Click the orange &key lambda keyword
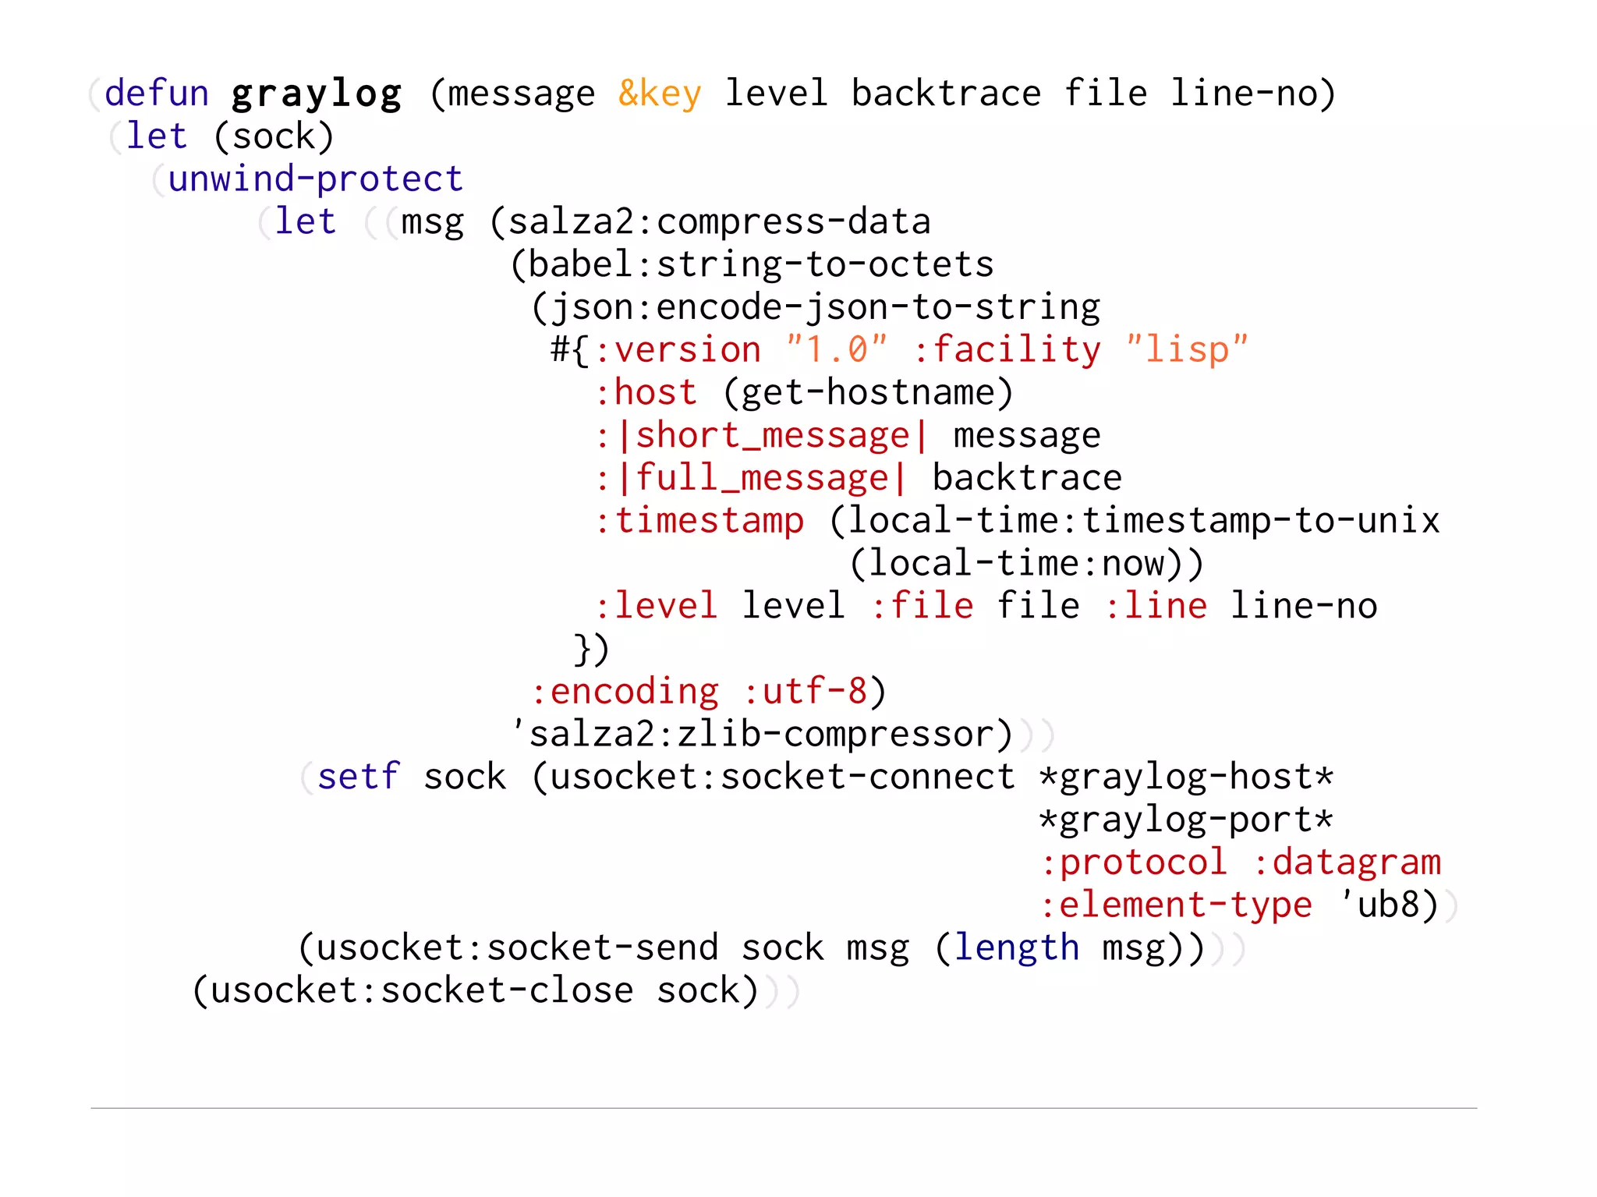The height and width of the screenshot is (1197, 1597). [660, 94]
